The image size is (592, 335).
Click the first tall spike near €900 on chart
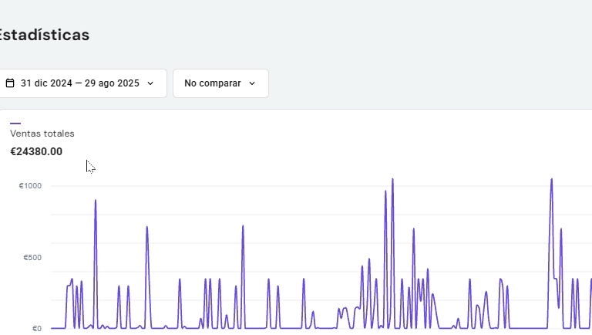[96, 201]
